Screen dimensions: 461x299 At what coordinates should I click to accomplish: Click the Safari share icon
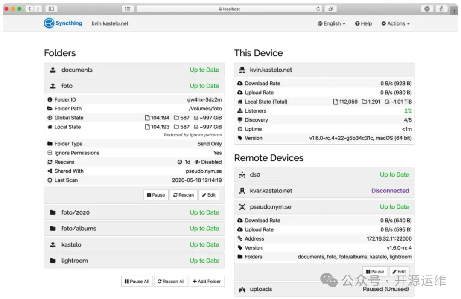click(442, 9)
